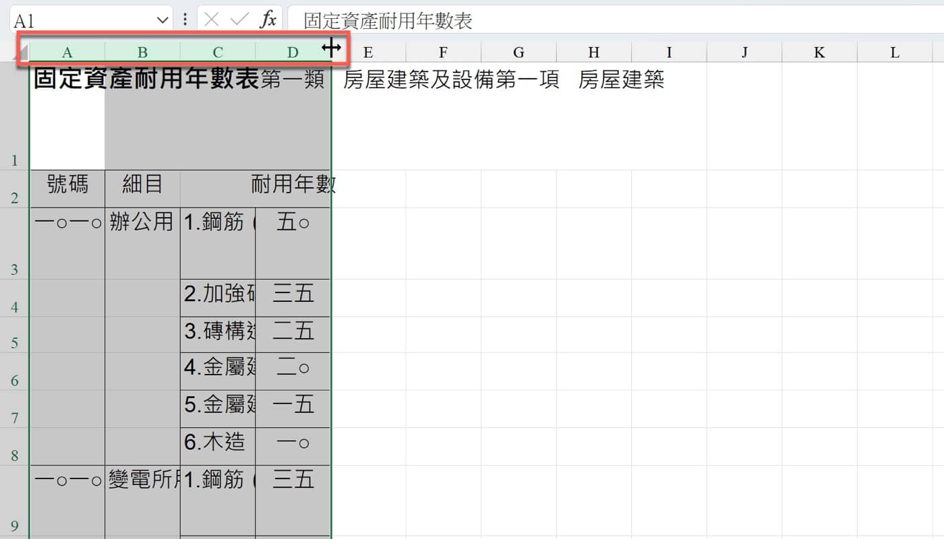Click the 2.加強 cell

pos(218,298)
